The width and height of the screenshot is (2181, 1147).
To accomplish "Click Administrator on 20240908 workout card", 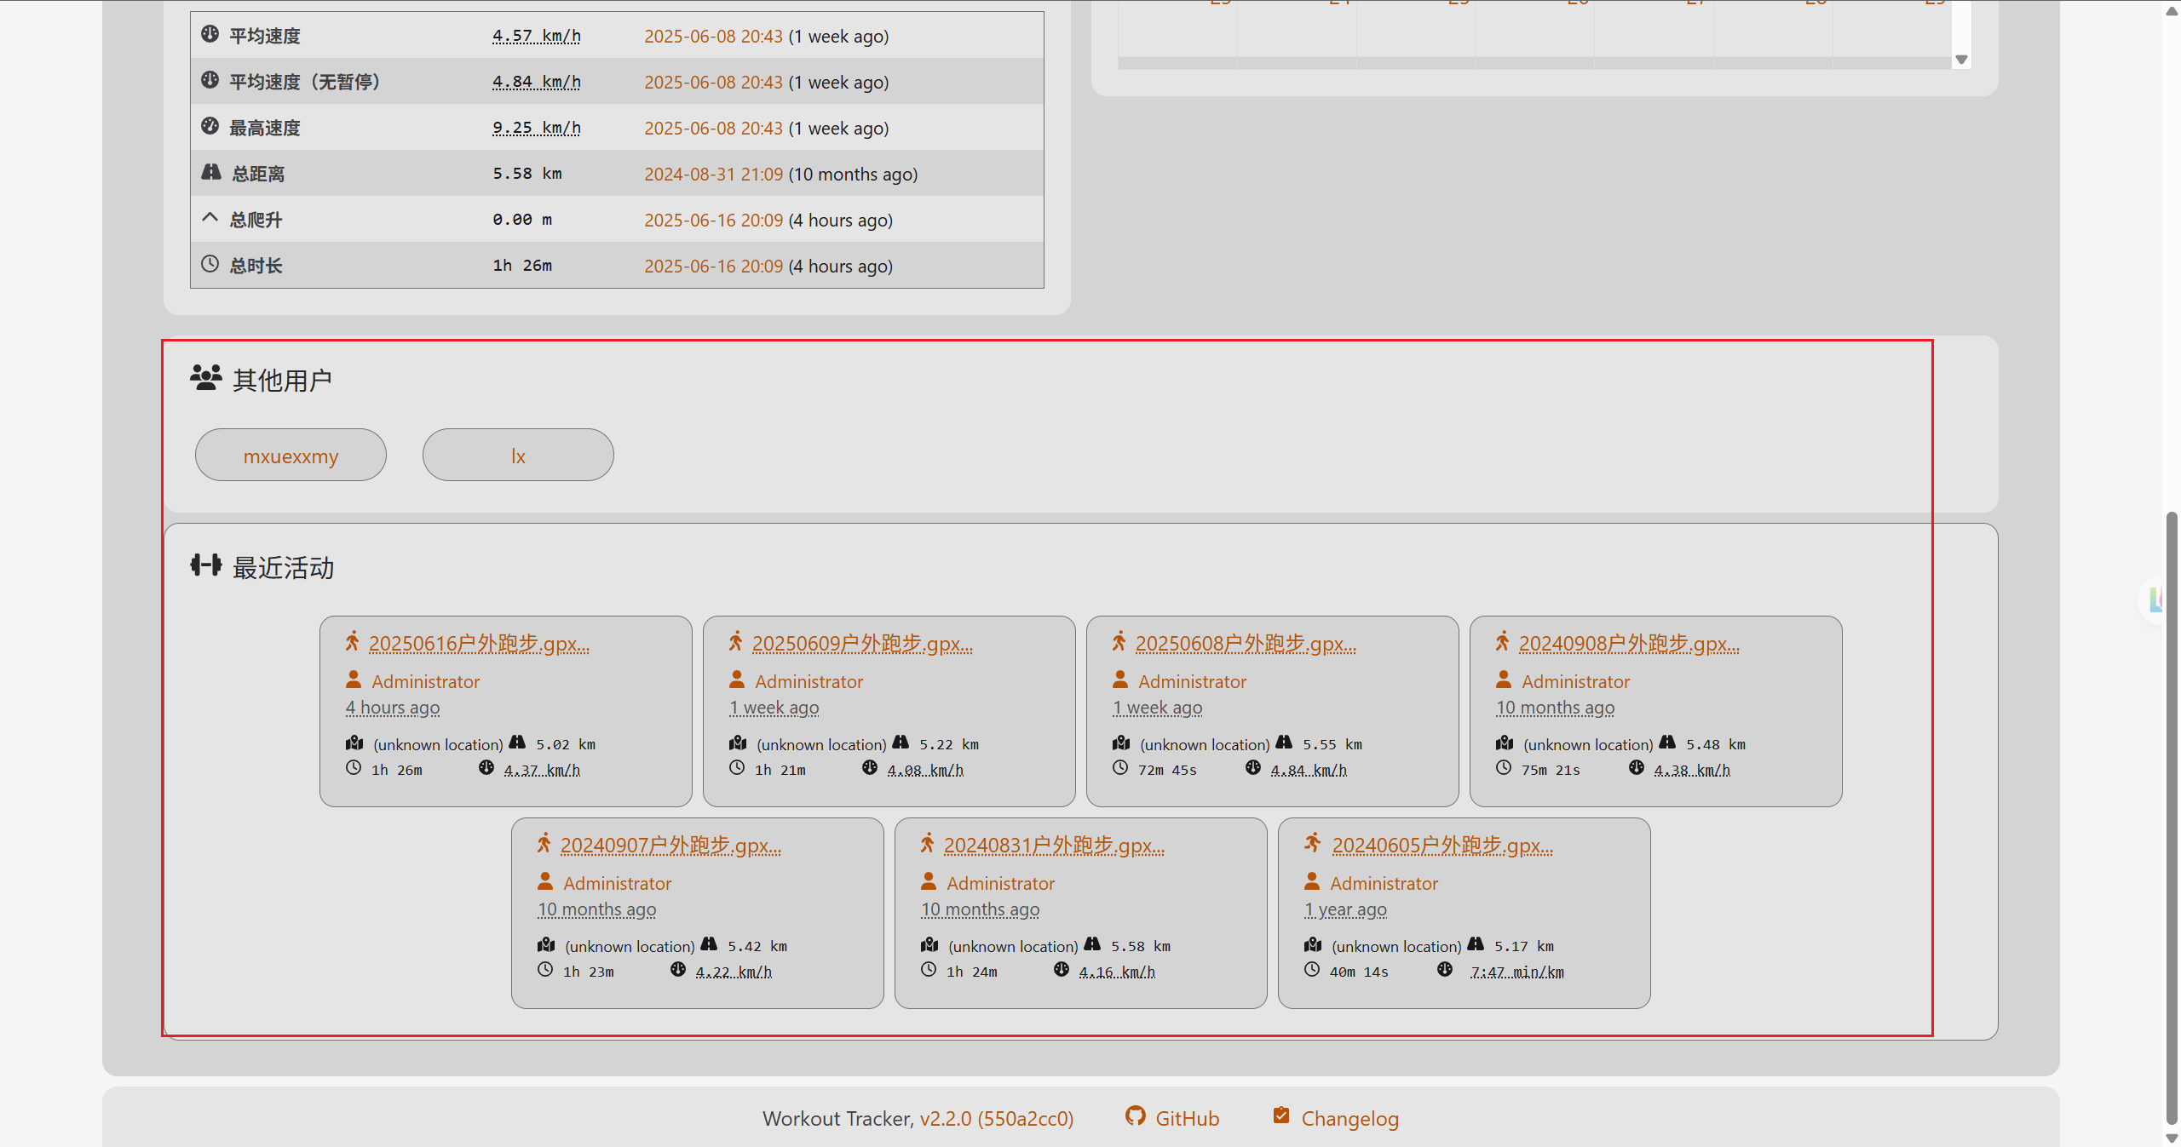I will (x=1576, y=681).
